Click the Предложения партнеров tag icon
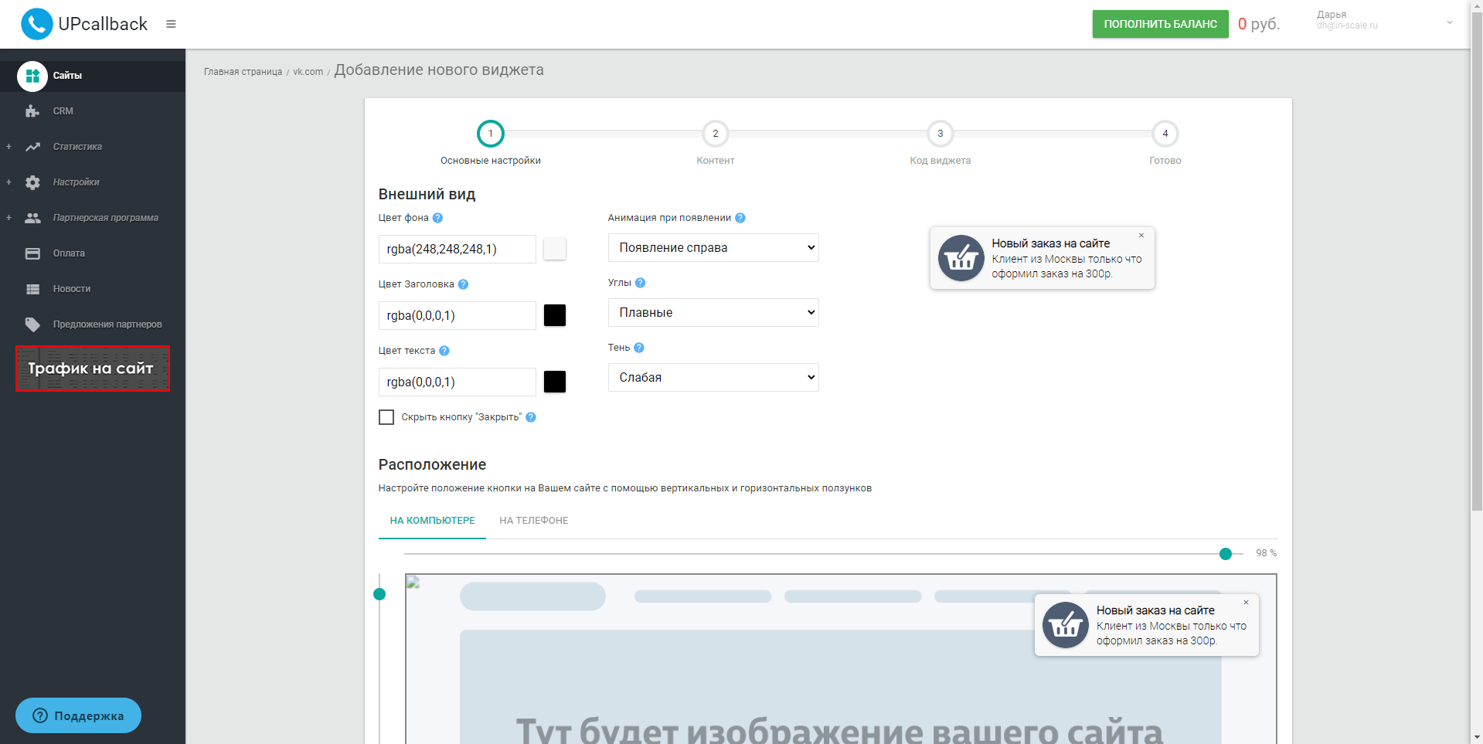The image size is (1483, 744). [x=32, y=324]
